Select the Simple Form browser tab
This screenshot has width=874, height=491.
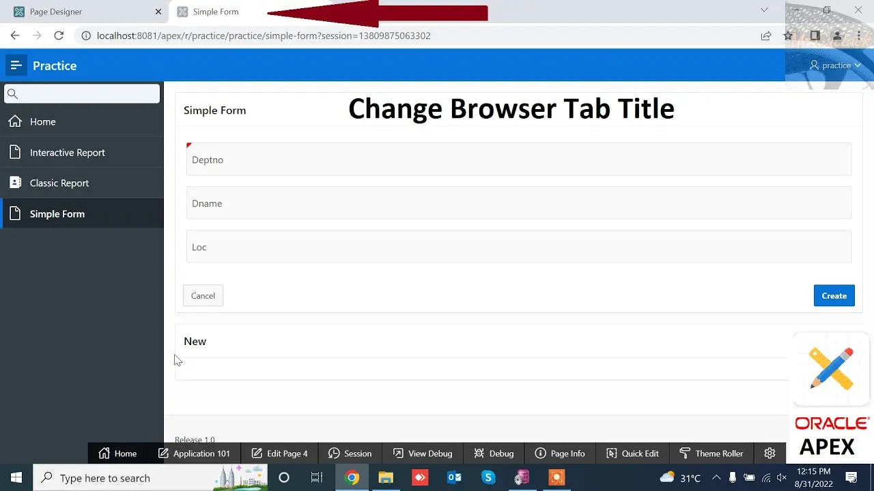click(216, 12)
